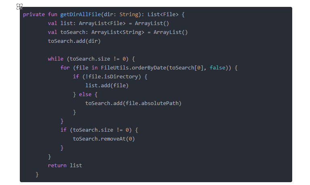Click the 'else' keyword
This screenshot has height=185, width=310.
85,95
